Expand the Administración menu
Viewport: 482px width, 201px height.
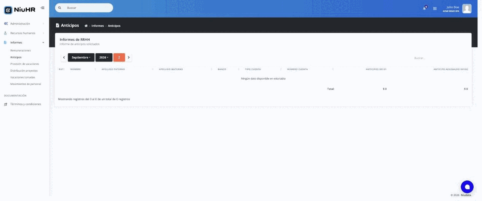(24, 24)
